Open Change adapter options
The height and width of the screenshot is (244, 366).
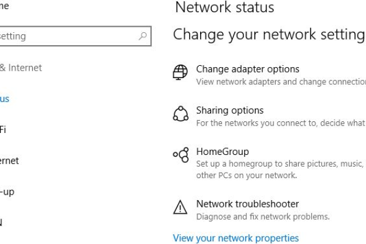pos(248,69)
